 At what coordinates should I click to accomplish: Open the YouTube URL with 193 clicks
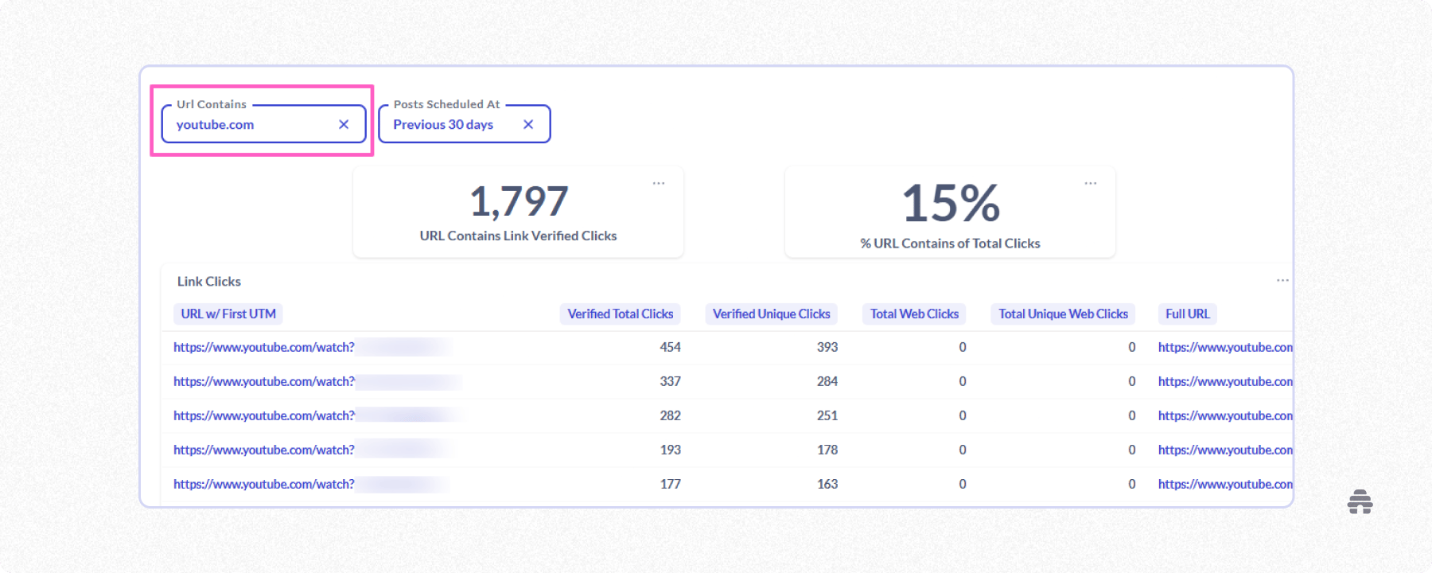264,450
